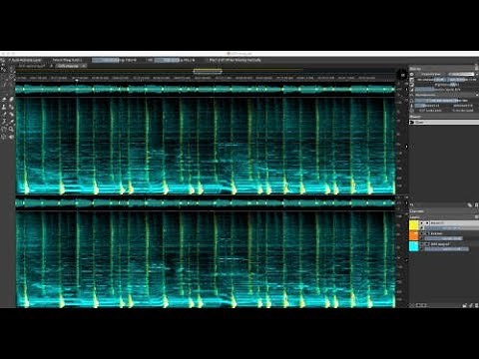Select the highlighted entry in the right panel list
Screen dimensions: 479x359
click(x=444, y=123)
